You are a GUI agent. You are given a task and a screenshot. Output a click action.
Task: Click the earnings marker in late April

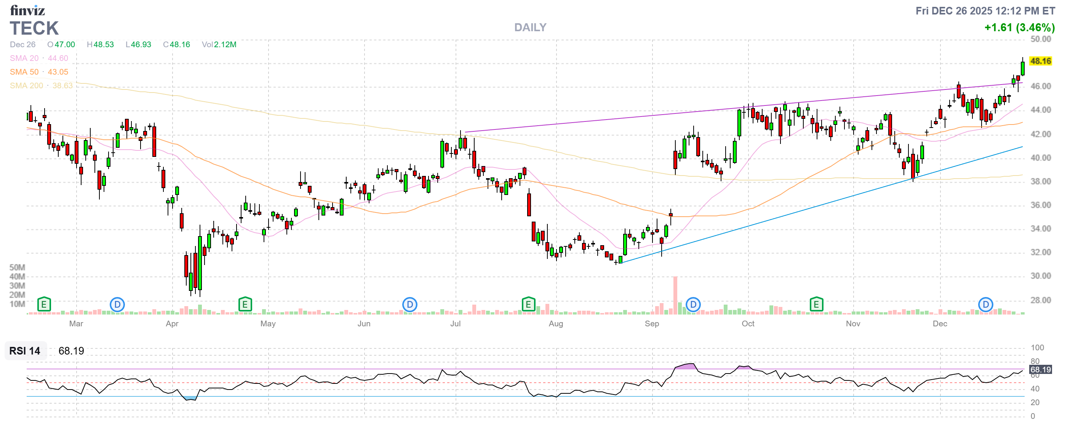click(x=245, y=305)
